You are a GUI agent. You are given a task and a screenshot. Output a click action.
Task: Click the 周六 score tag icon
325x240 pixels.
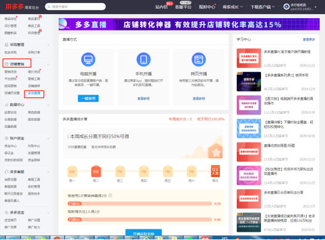[192, 171]
